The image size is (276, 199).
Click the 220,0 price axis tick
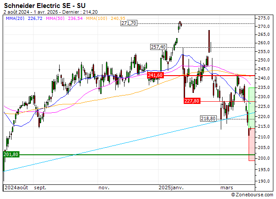[x=264, y=116]
